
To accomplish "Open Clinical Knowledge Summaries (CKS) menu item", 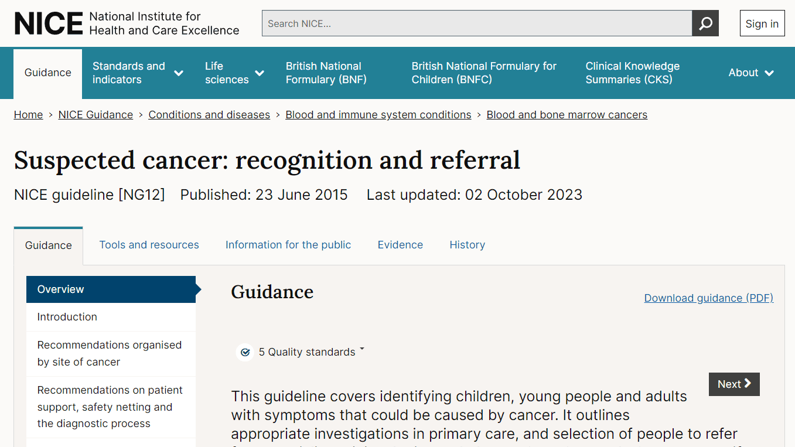I will click(633, 73).
